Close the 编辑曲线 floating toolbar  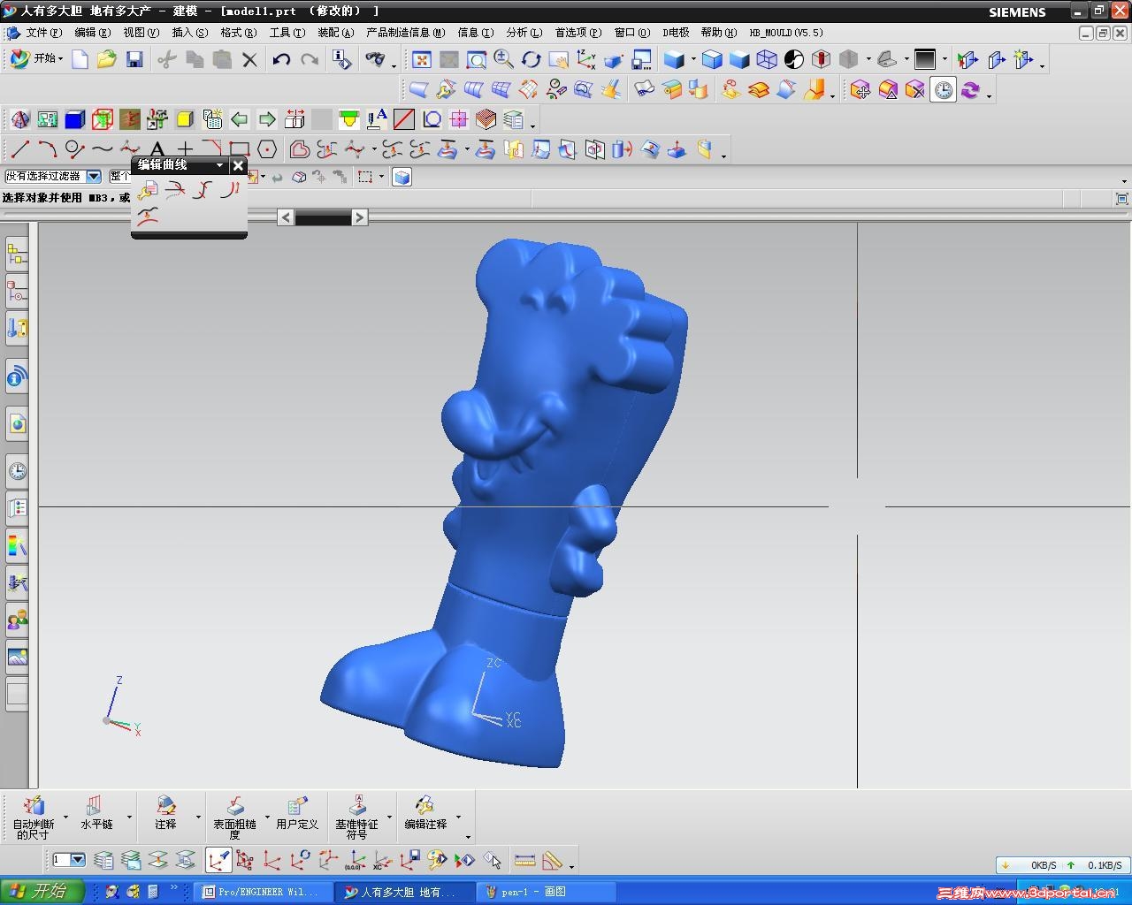[x=238, y=165]
